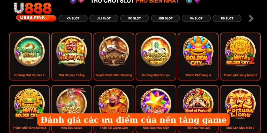
Task: Switch to the JILI SLOT tab
Action: point(104,19)
